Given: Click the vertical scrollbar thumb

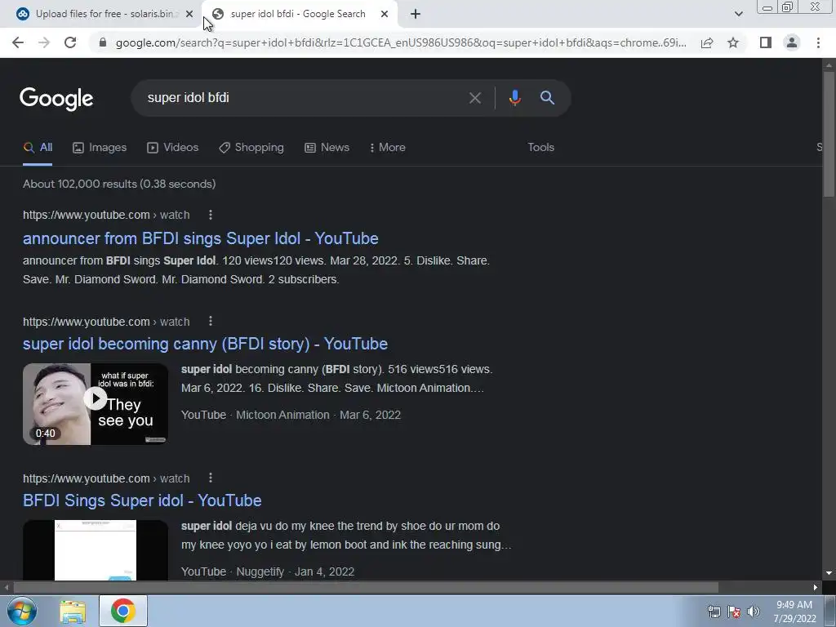Looking at the screenshot, I should [x=829, y=133].
